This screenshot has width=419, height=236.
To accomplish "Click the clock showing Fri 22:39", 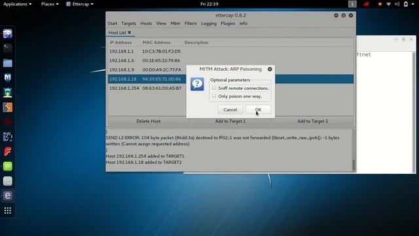I will click(209, 4).
